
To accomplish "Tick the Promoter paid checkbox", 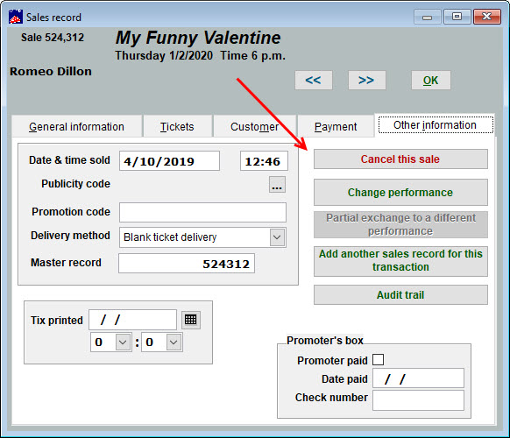I will [378, 360].
